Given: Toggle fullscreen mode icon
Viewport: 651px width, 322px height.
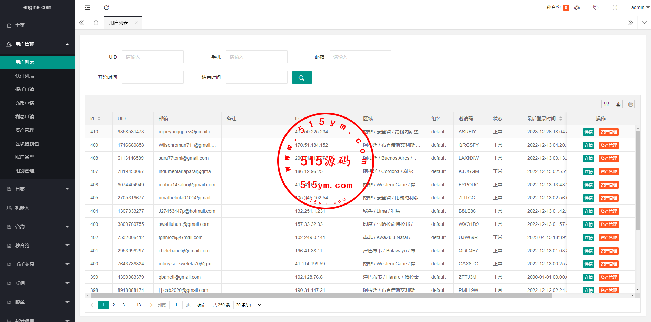Looking at the screenshot, I should click(615, 8).
